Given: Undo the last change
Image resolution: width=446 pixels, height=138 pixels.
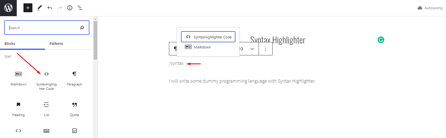Looking at the screenshot, I should click(x=50, y=8).
